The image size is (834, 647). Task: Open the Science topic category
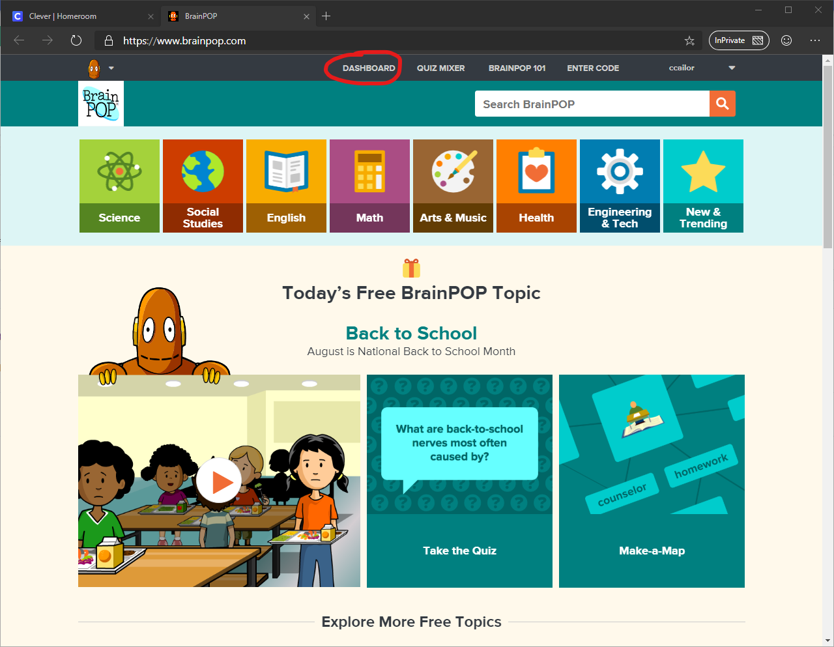pyautogui.click(x=119, y=186)
